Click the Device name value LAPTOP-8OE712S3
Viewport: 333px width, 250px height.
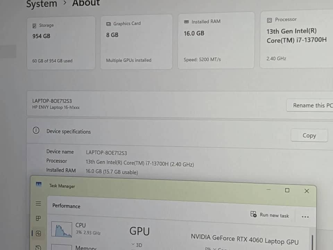106,153
